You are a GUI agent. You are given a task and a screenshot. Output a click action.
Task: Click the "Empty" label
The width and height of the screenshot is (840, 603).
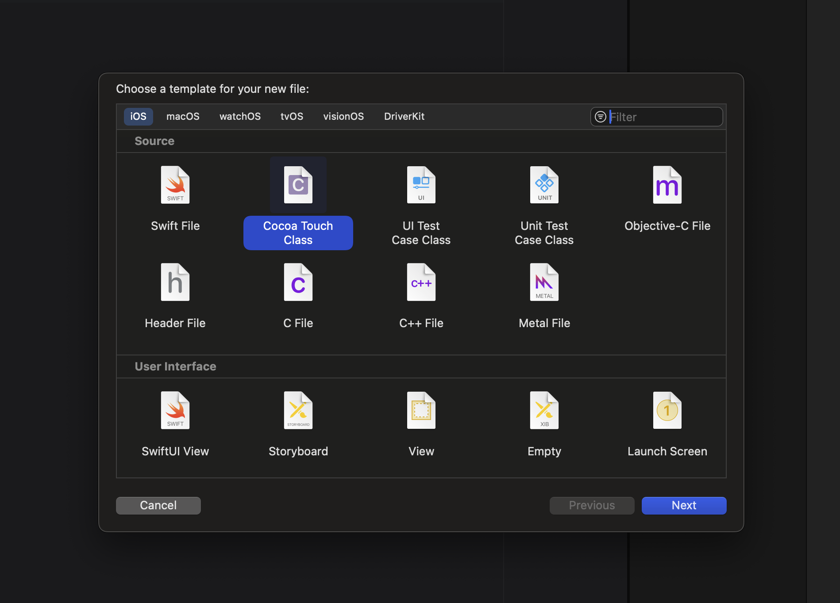(544, 451)
